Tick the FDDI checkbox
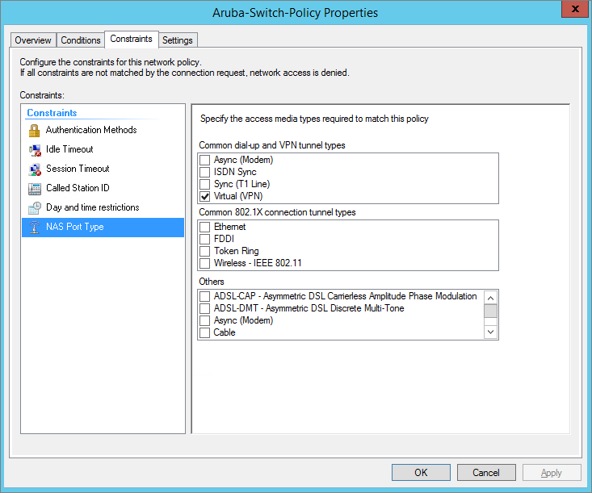This screenshot has height=493, width=592. pos(204,239)
